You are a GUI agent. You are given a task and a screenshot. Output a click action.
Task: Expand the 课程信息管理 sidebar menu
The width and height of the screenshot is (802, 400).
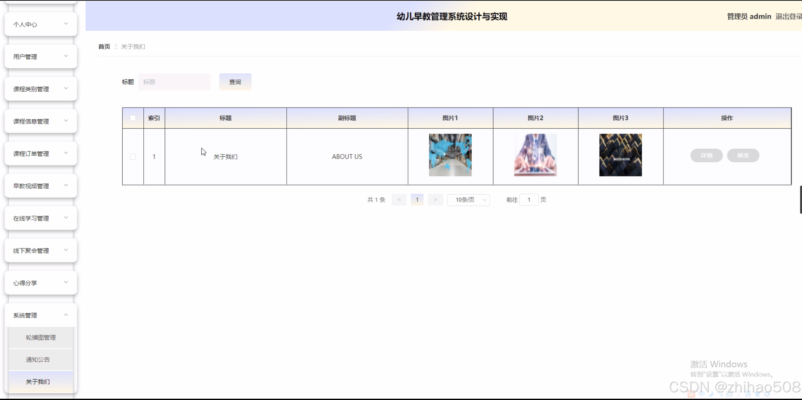click(41, 121)
